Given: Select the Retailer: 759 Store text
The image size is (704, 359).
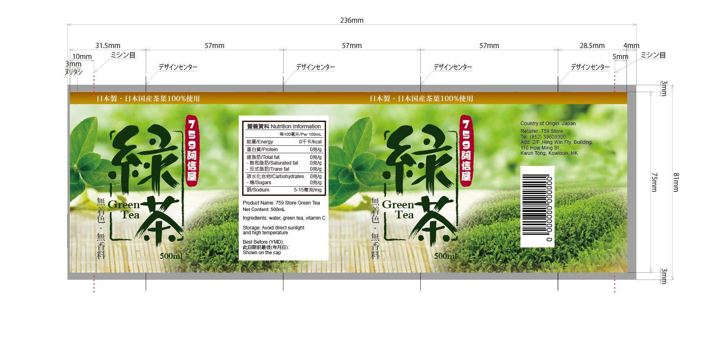Looking at the screenshot, I should coord(542,131).
